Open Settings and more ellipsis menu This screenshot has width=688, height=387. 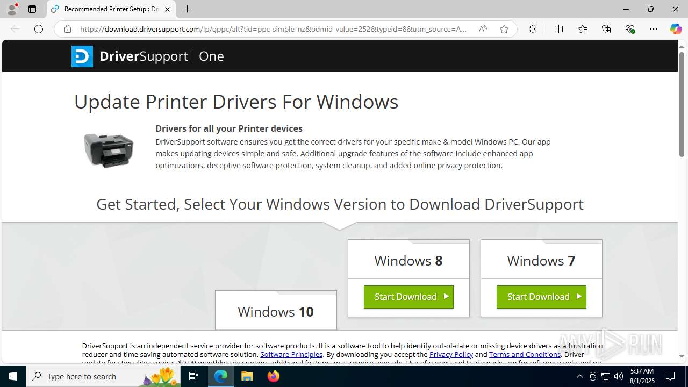pyautogui.click(x=654, y=29)
